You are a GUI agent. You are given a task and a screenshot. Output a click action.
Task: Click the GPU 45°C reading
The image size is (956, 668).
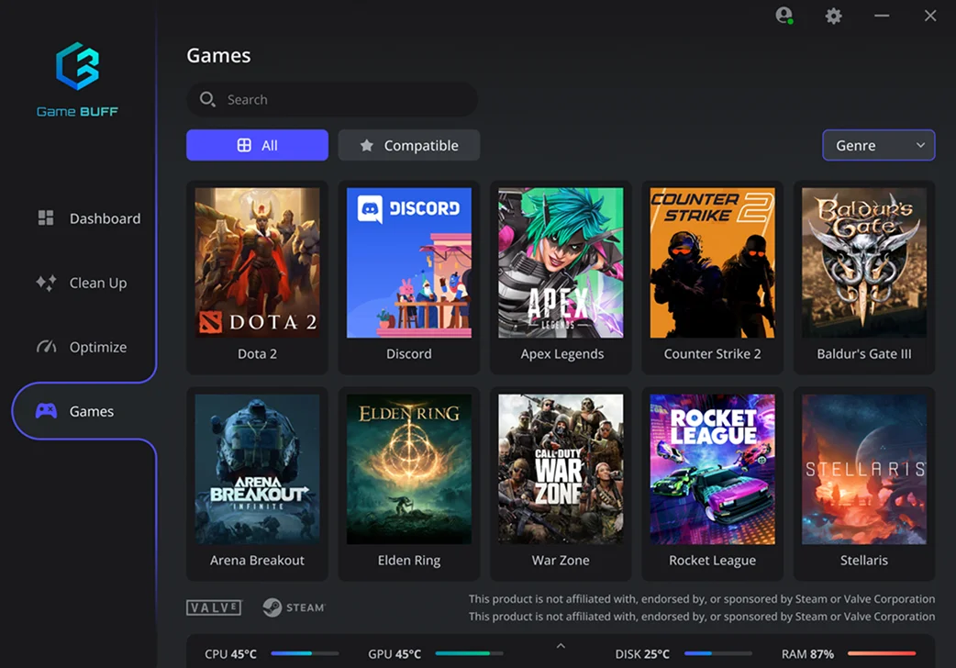coord(395,654)
